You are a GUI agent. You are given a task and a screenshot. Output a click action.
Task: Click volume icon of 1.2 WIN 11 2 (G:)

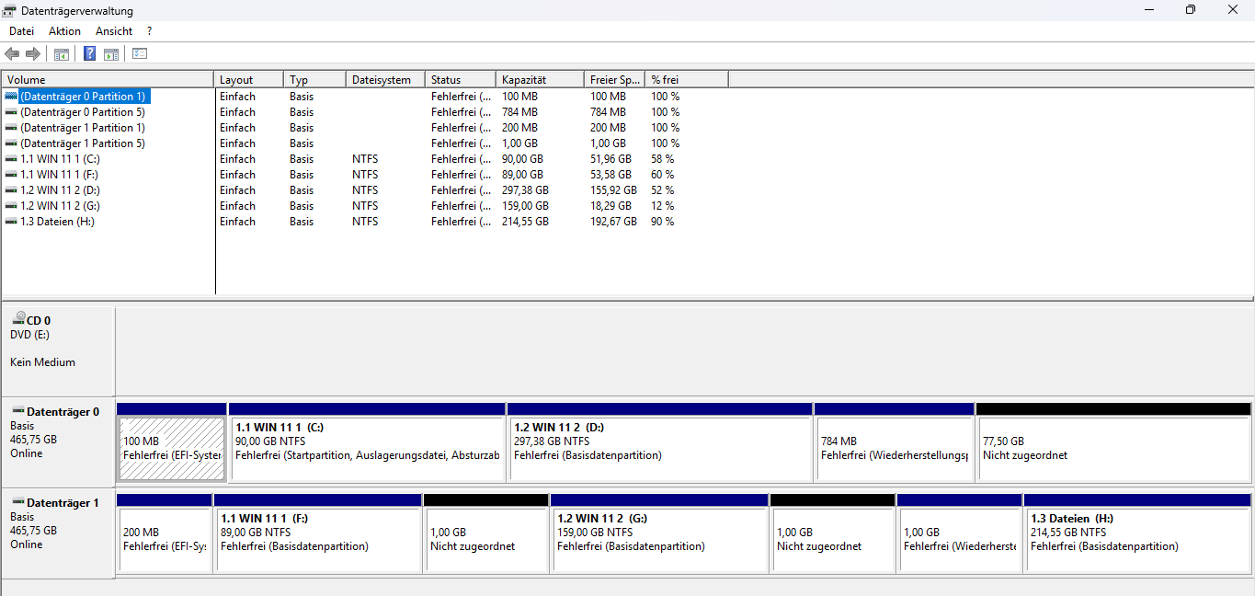[x=11, y=205]
